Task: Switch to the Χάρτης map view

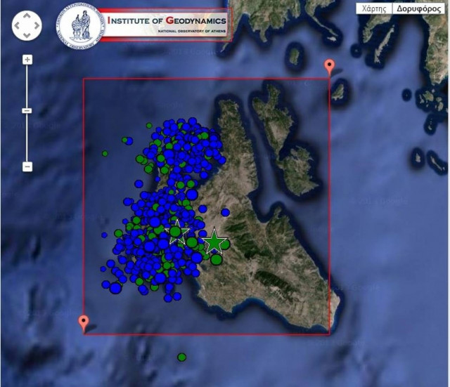Action: pyautogui.click(x=373, y=9)
